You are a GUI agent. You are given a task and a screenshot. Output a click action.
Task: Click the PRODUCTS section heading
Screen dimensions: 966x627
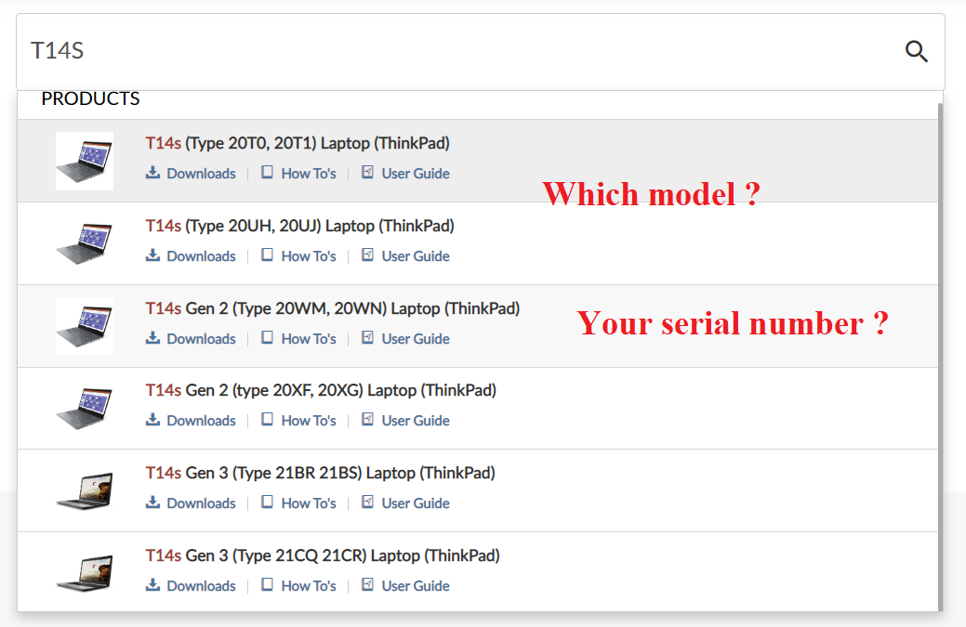click(x=90, y=98)
